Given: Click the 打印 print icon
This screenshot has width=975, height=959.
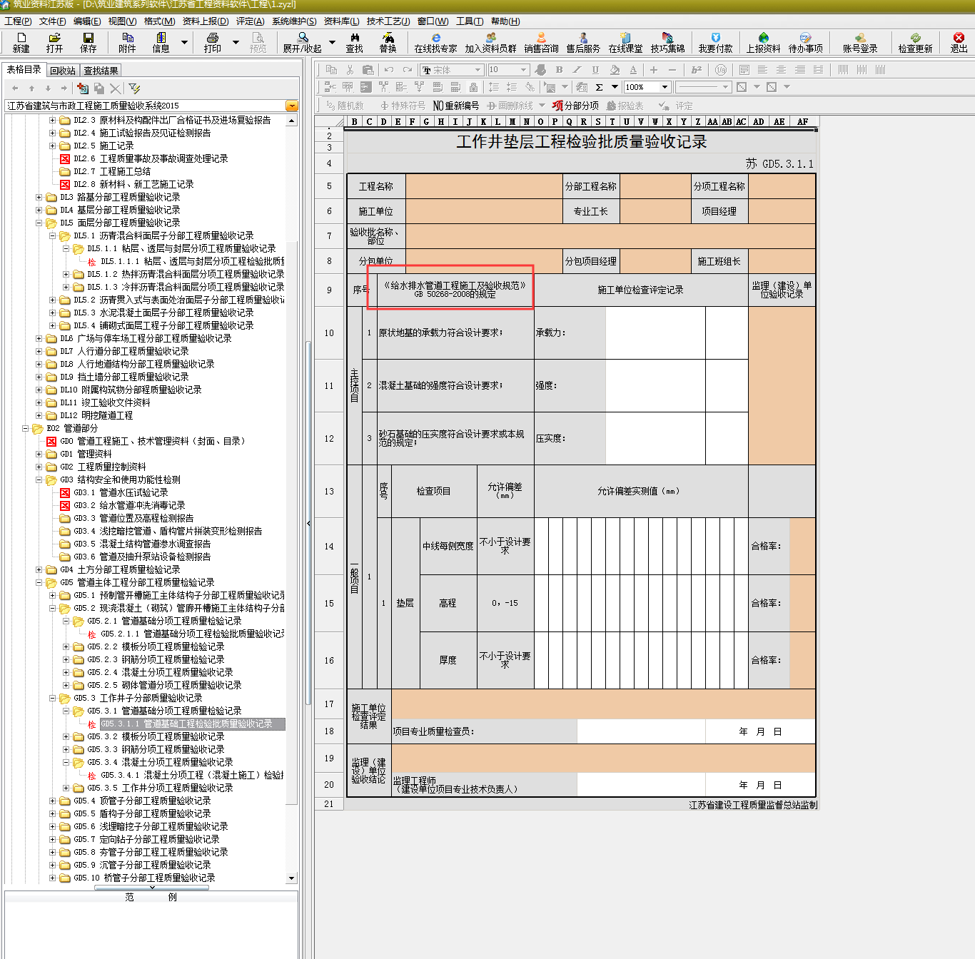Looking at the screenshot, I should [x=212, y=42].
